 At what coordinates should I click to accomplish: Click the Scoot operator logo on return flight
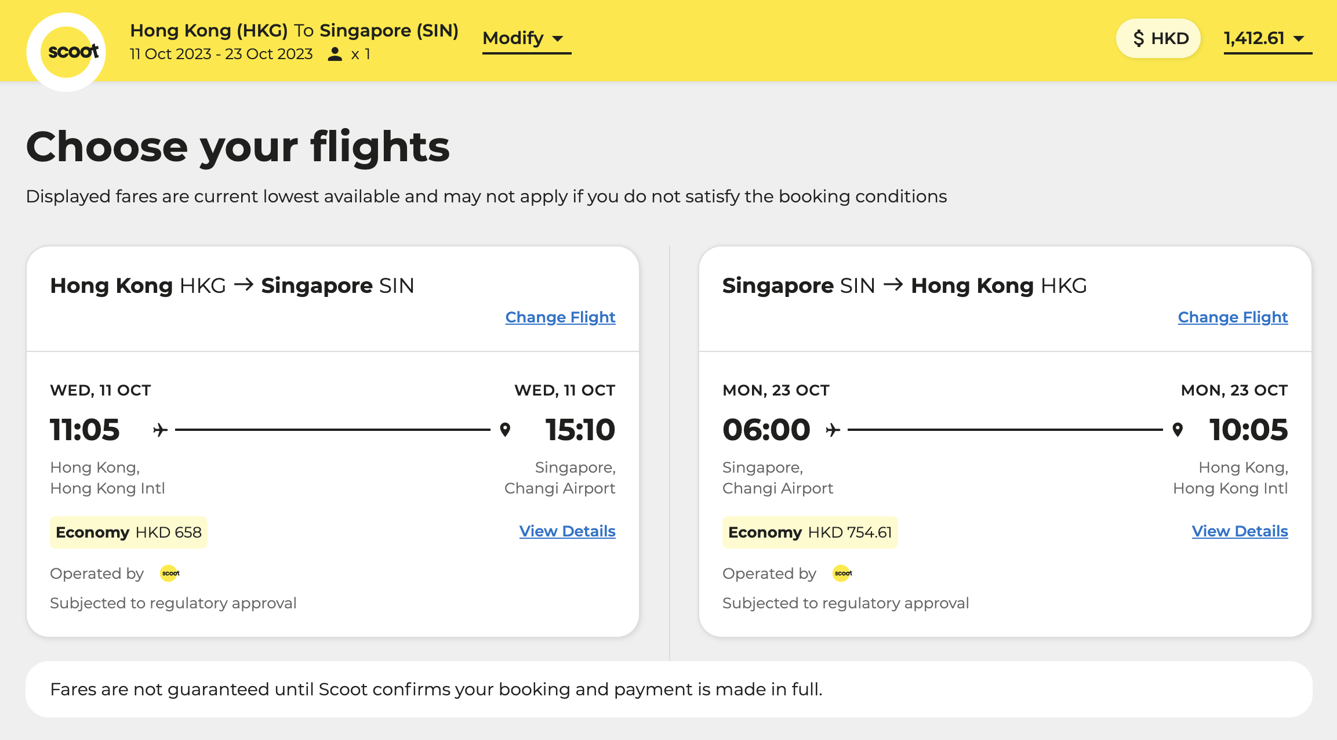tap(842, 574)
